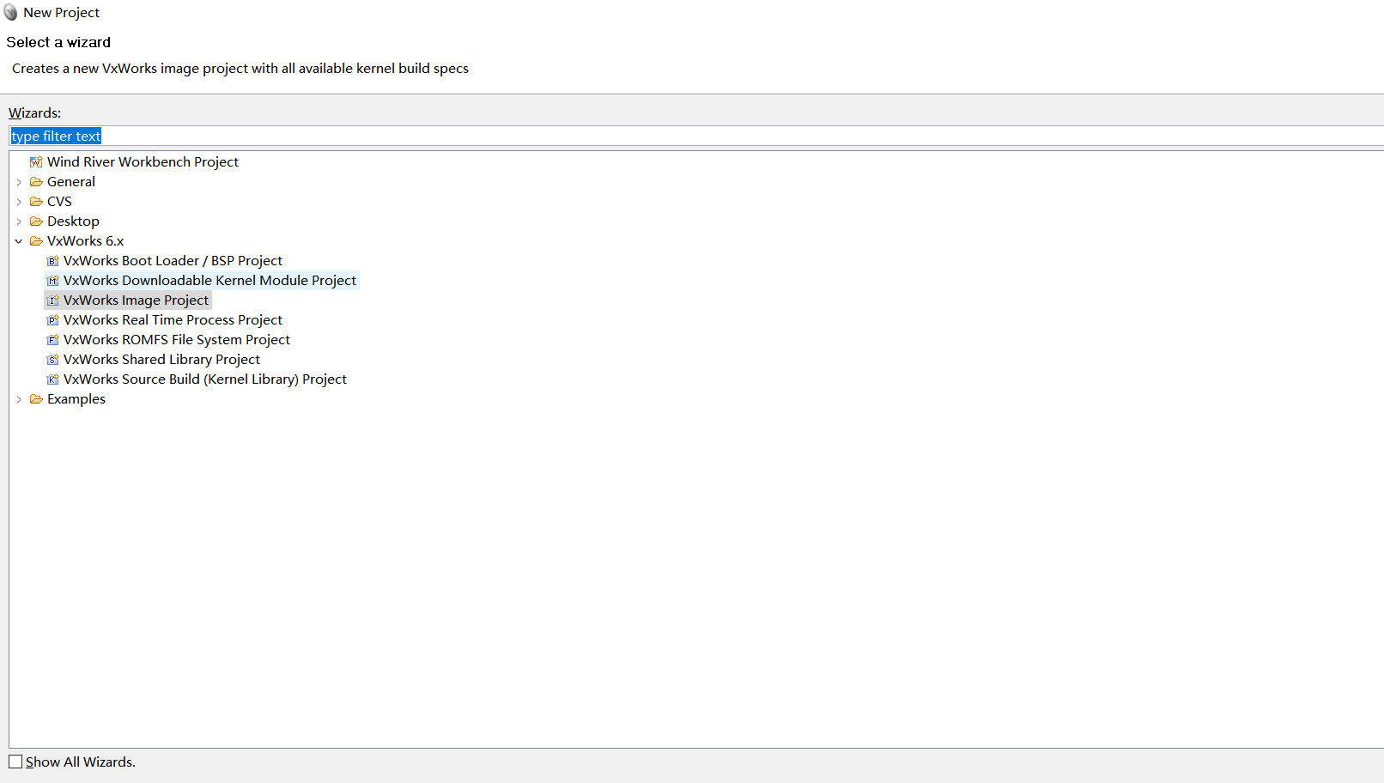
Task: Click the Downloadable Kernel Module Project icon
Action: tap(52, 280)
